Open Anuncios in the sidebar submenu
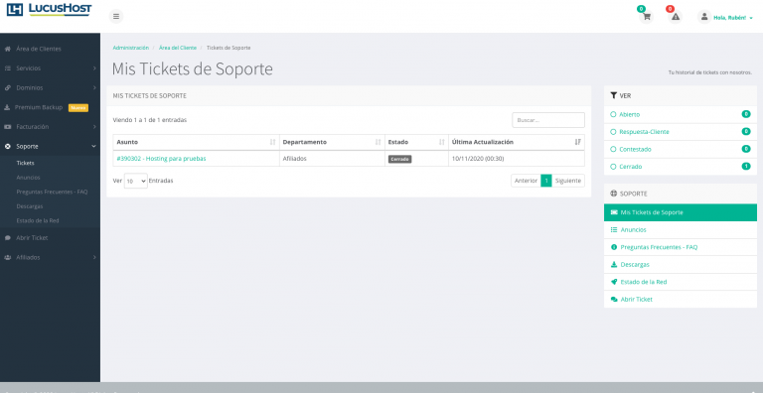The image size is (763, 393). pyautogui.click(x=28, y=178)
